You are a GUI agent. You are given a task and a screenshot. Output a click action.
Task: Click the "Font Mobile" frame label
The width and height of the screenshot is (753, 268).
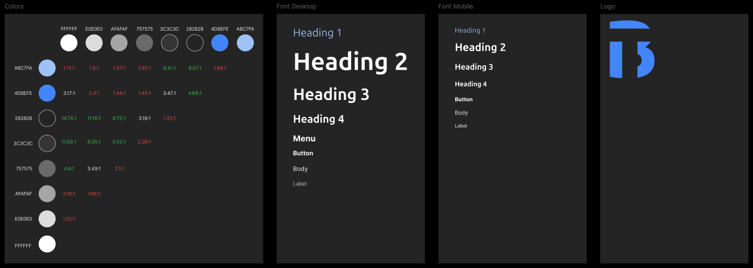click(455, 6)
